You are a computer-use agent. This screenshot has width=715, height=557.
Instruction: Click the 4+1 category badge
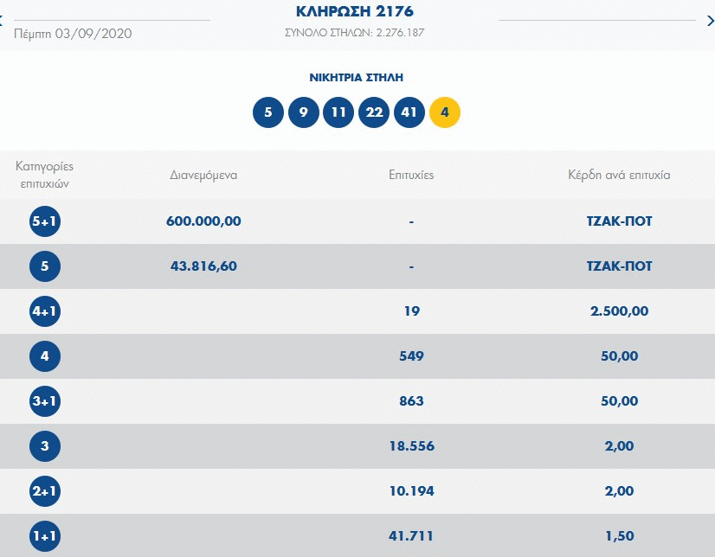coord(45,311)
